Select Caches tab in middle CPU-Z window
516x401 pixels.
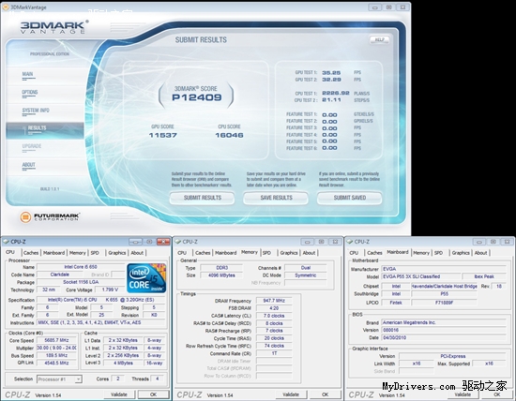pos(203,253)
